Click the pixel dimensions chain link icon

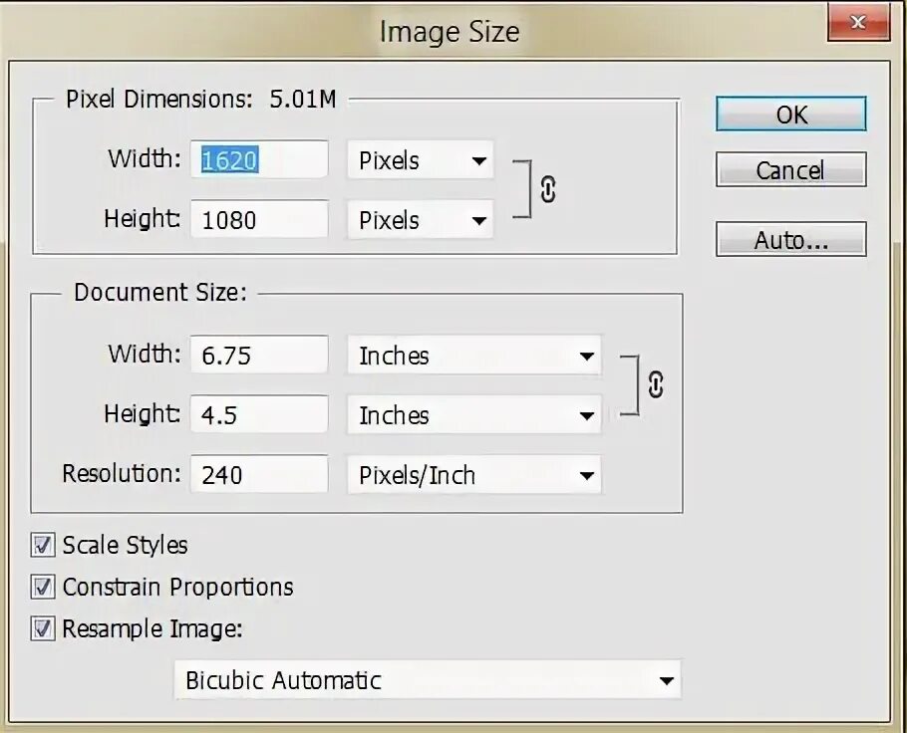click(548, 188)
